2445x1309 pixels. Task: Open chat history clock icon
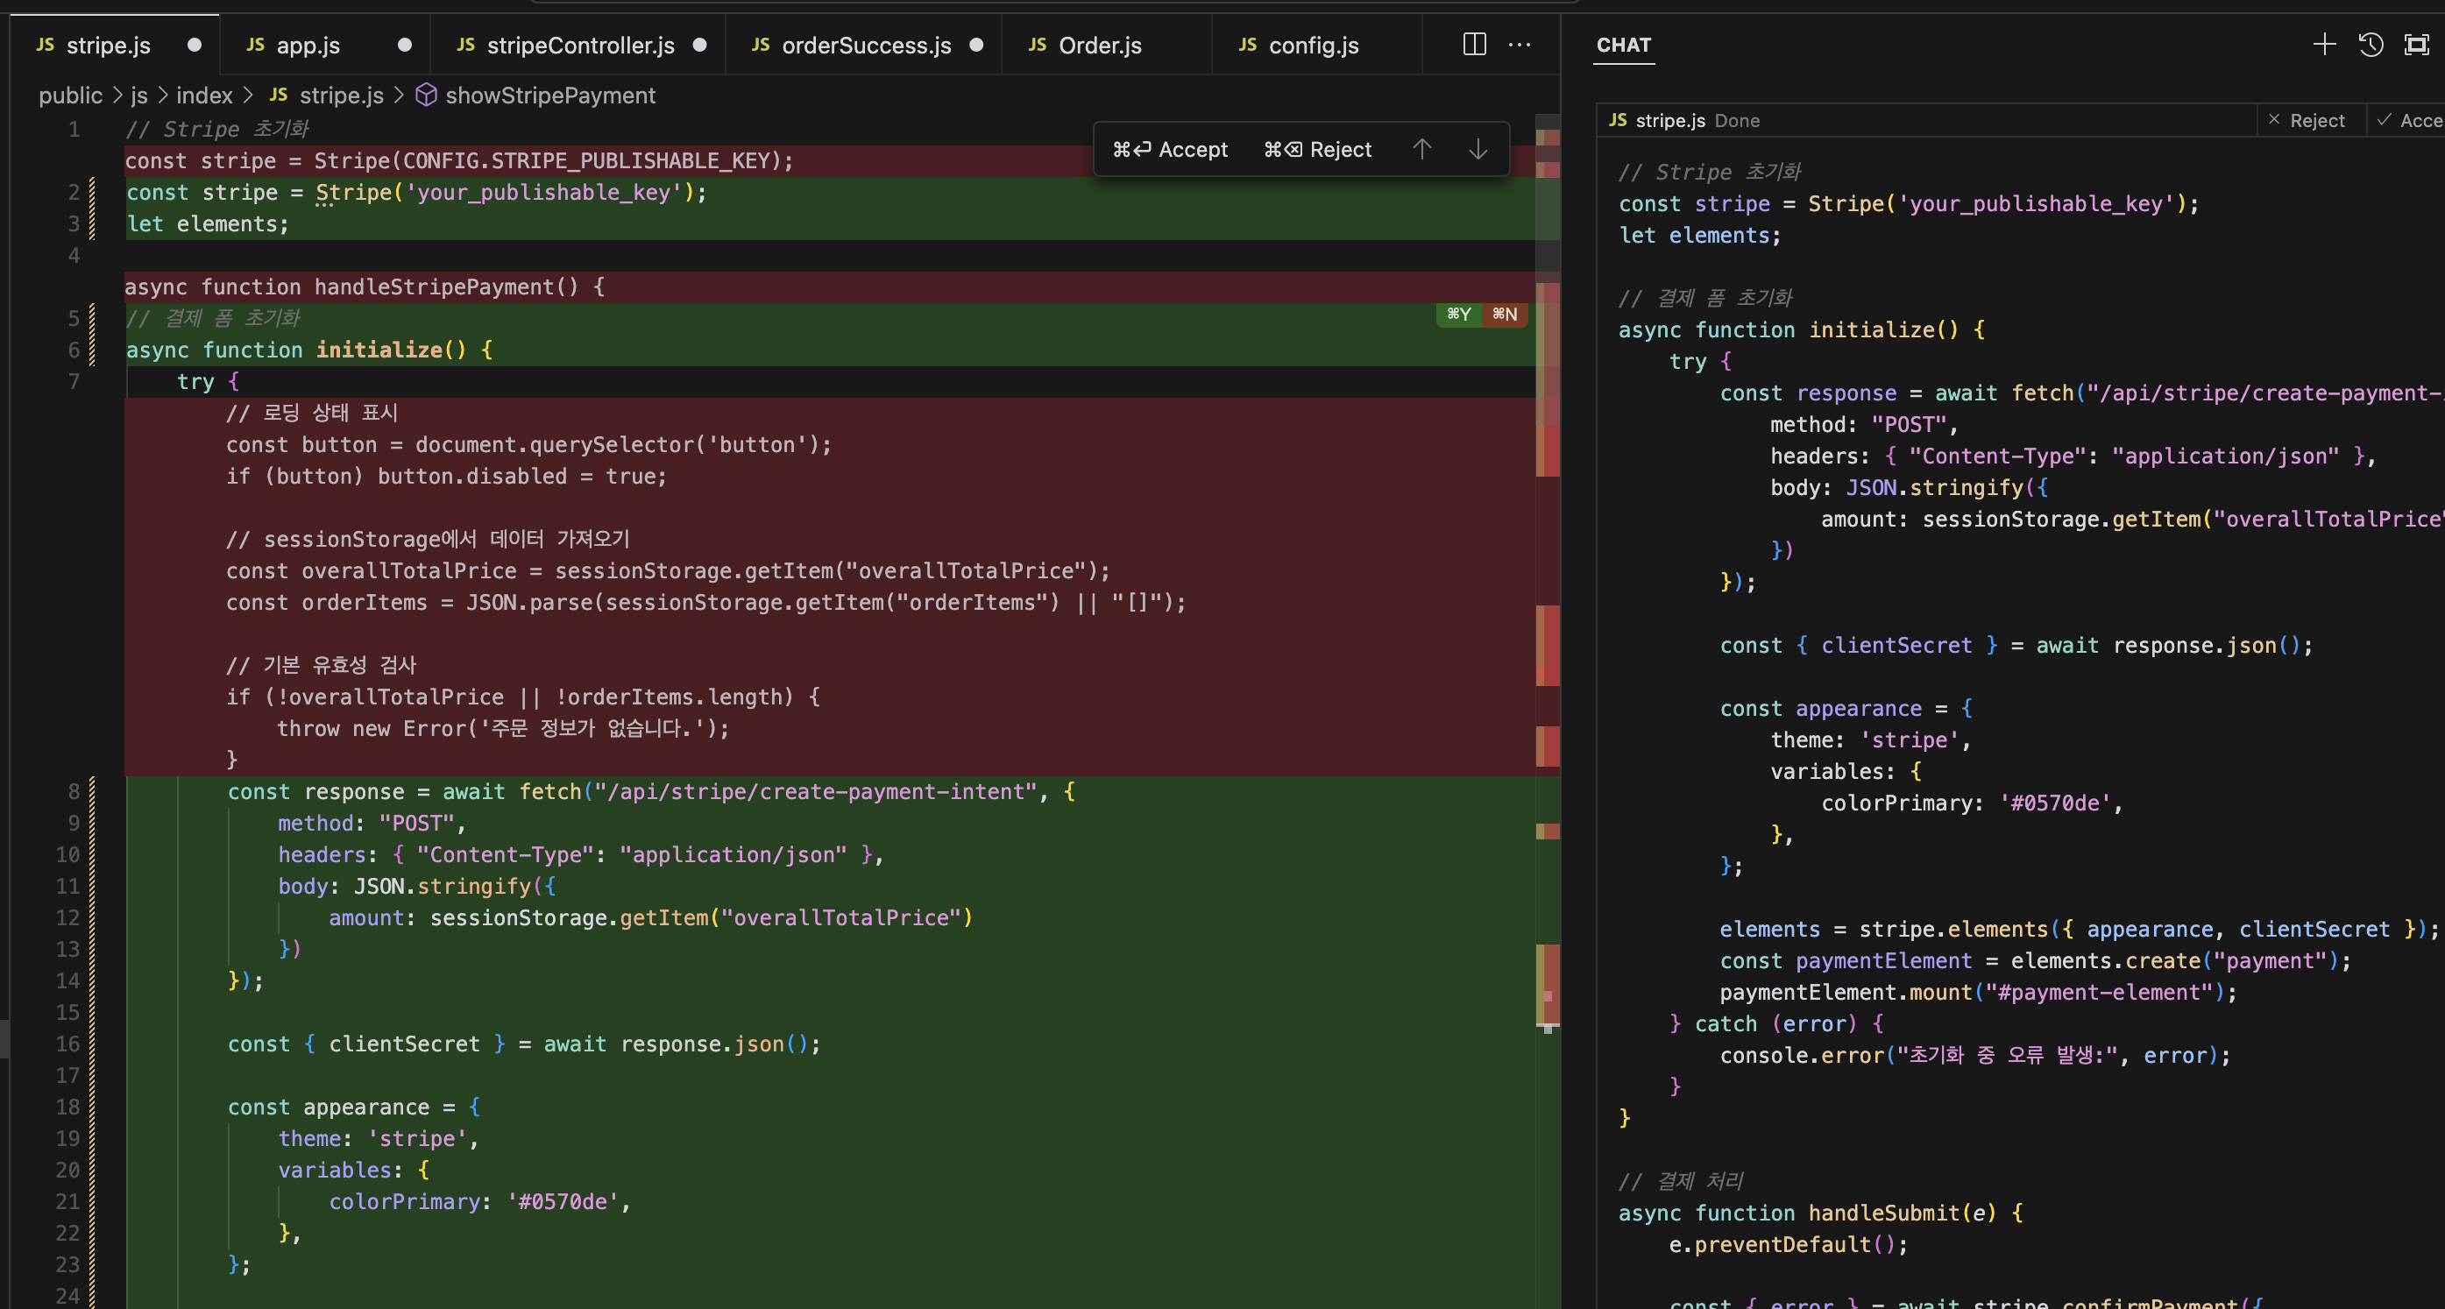click(x=2370, y=45)
